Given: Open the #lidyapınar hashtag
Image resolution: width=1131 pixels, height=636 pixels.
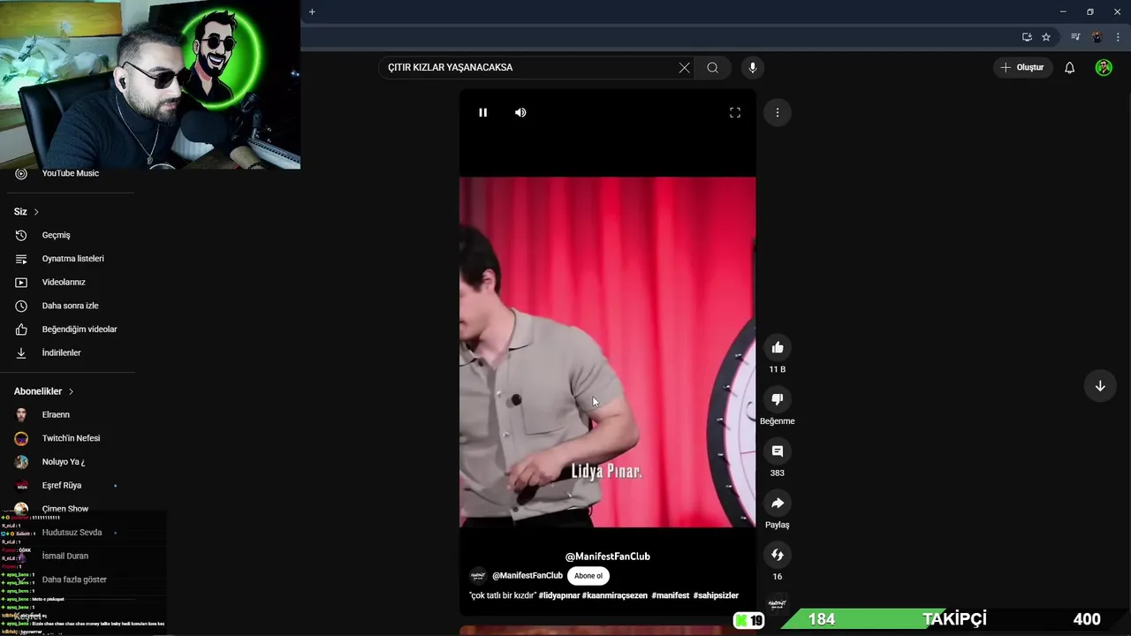Looking at the screenshot, I should point(559,595).
